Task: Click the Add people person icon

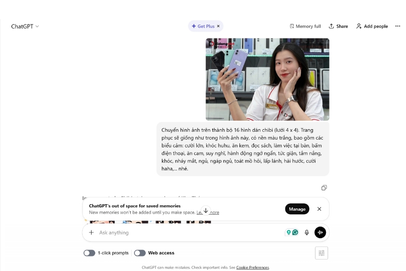Action: (x=359, y=26)
